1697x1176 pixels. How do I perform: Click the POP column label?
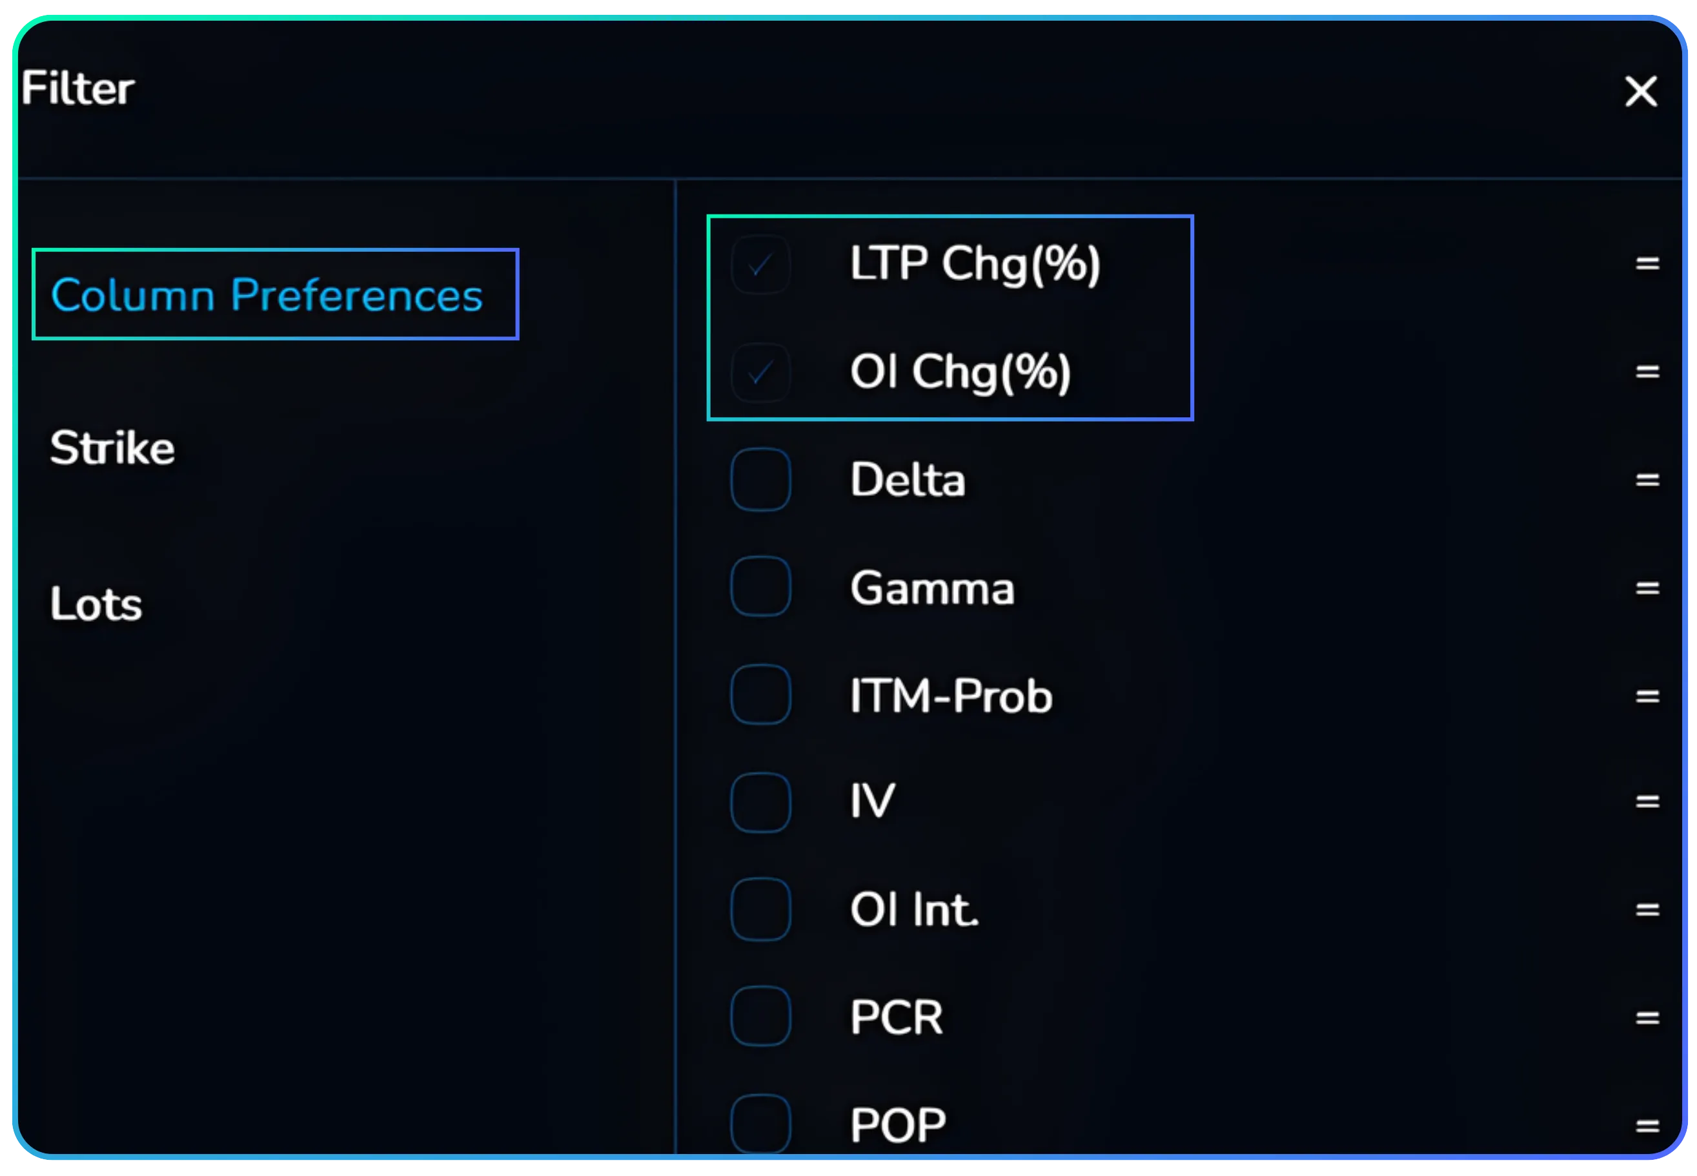898,1124
